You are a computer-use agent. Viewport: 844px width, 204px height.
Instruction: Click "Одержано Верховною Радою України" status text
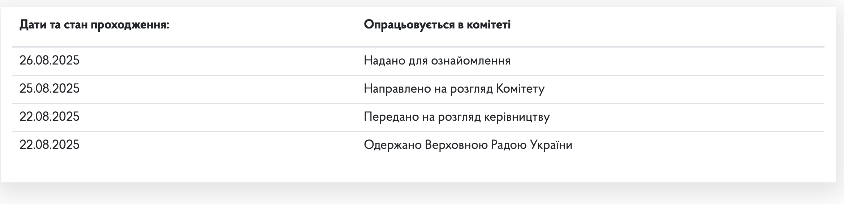468,145
